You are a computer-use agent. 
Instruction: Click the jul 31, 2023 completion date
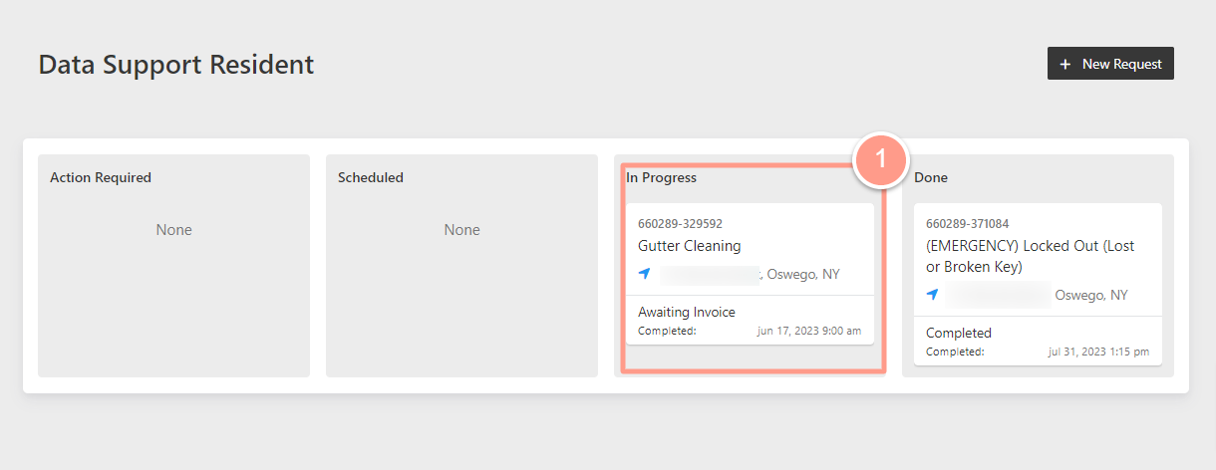pyautogui.click(x=1098, y=352)
